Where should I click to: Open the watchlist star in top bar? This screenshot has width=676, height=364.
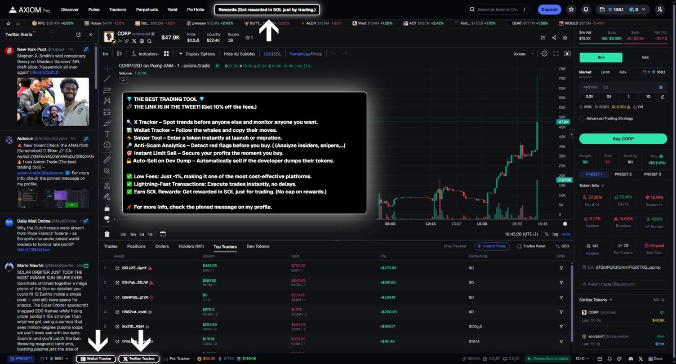click(571, 10)
